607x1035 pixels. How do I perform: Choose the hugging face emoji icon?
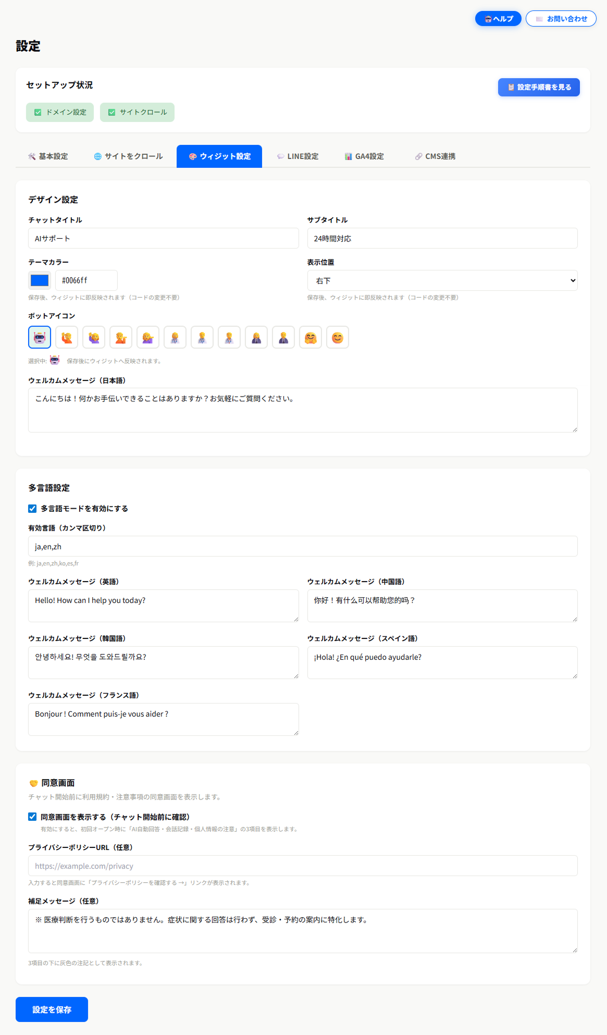coord(311,337)
